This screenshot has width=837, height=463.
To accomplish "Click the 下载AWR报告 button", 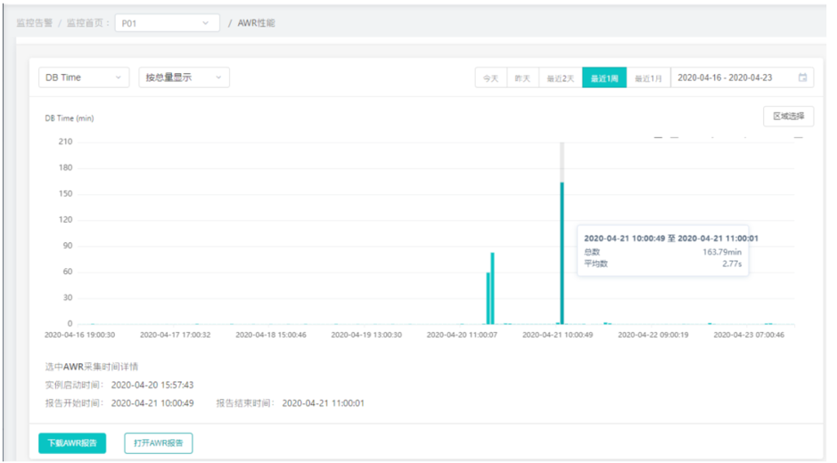I will [x=72, y=443].
